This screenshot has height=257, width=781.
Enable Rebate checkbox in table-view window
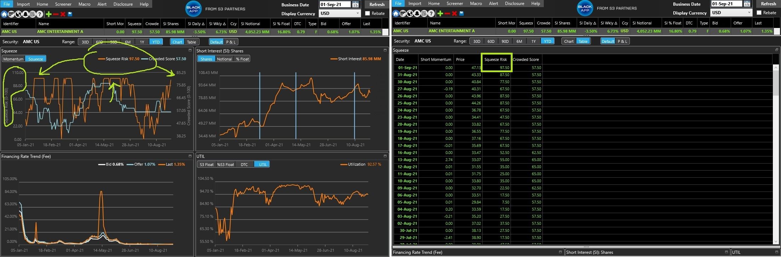[759, 13]
